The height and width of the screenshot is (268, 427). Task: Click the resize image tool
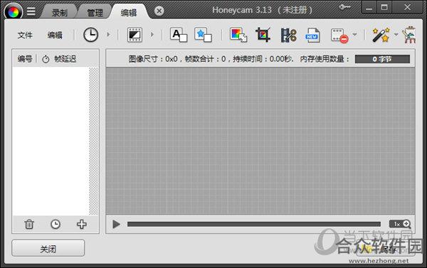(238, 35)
